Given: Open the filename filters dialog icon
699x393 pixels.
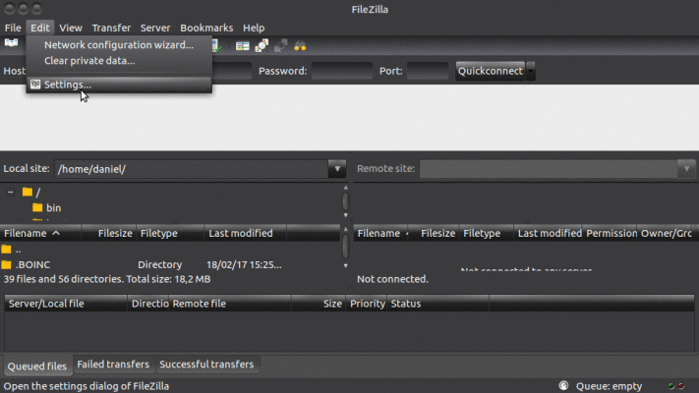Looking at the screenshot, I should [243, 45].
